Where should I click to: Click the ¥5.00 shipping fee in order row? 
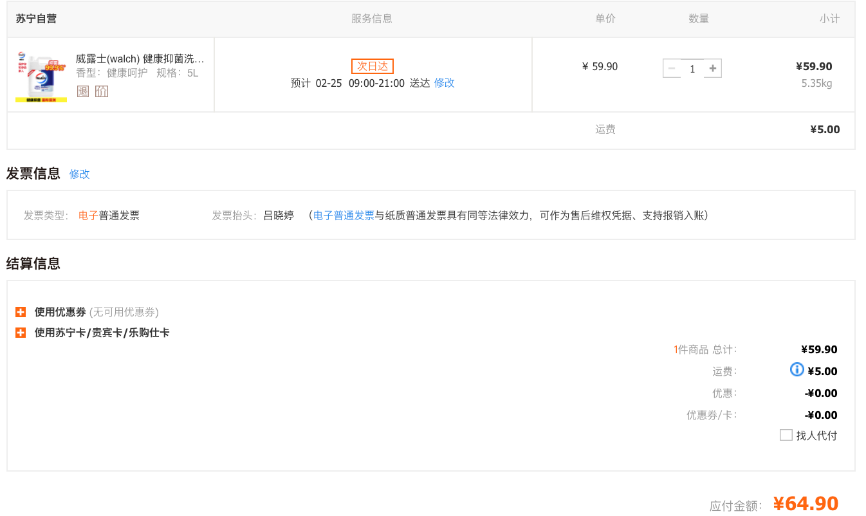pos(825,129)
